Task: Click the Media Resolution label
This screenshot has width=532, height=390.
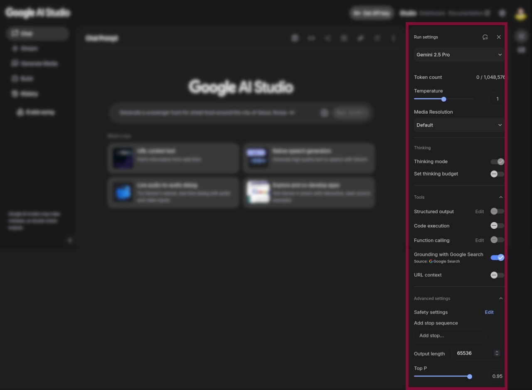Action: (x=433, y=112)
